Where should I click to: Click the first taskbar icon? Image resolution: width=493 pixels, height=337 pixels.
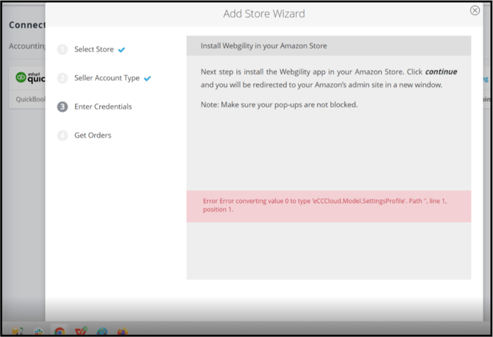(x=16, y=331)
